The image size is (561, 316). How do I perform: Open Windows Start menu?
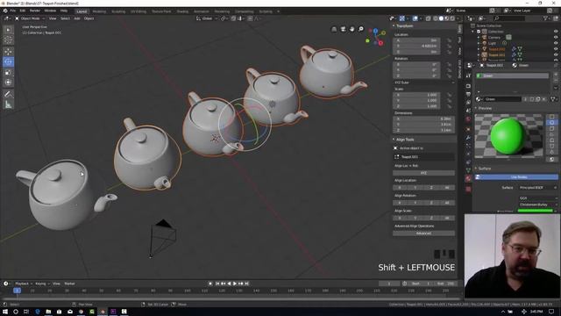[x=5, y=312]
